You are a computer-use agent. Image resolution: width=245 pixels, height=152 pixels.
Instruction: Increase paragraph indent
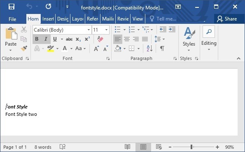point(172,30)
